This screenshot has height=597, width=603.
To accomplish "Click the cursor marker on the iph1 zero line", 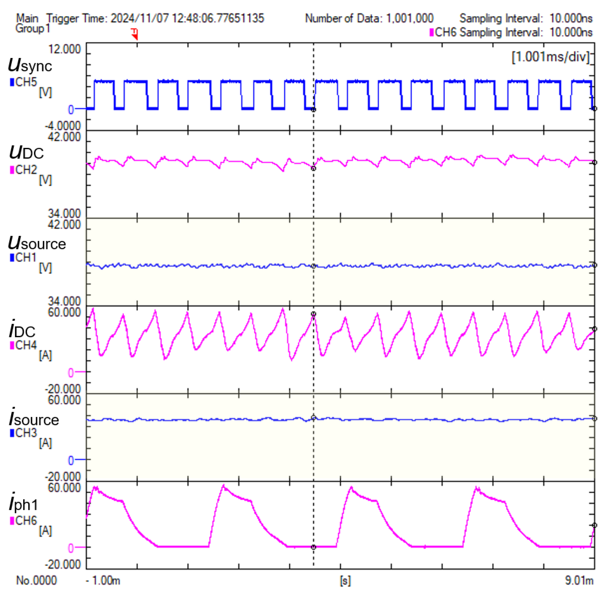I will 314,547.
